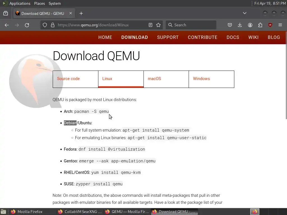This screenshot has width=287, height=215.
Task: Click the site security padlock icon
Action: [x=53, y=25]
